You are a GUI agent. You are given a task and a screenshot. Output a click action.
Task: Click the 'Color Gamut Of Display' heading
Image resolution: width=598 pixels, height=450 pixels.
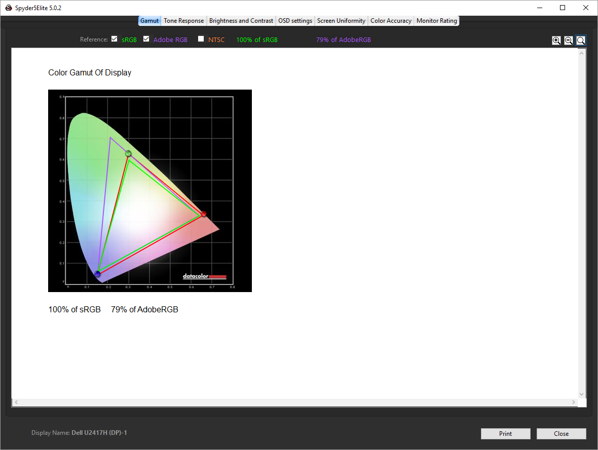pos(90,72)
